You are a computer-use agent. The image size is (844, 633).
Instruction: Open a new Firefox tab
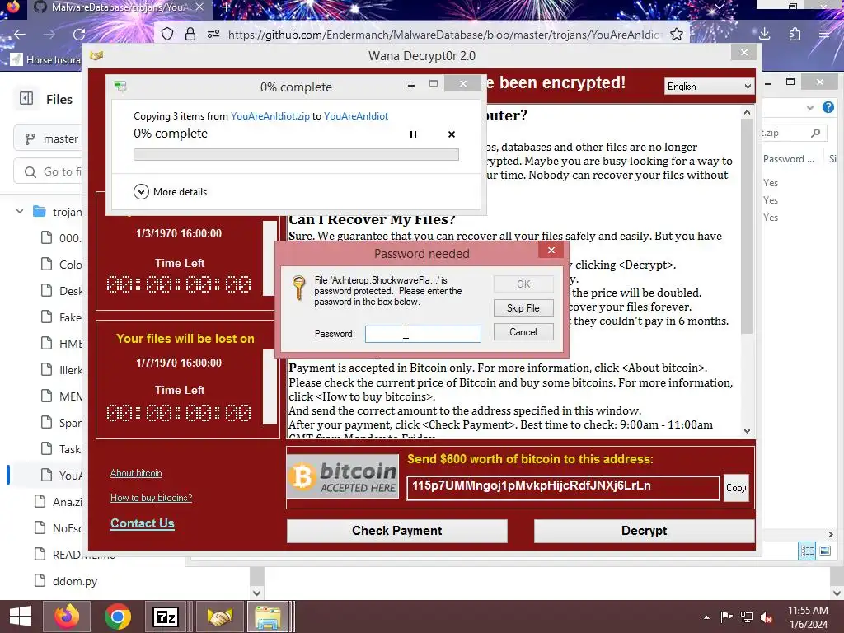tap(226, 7)
